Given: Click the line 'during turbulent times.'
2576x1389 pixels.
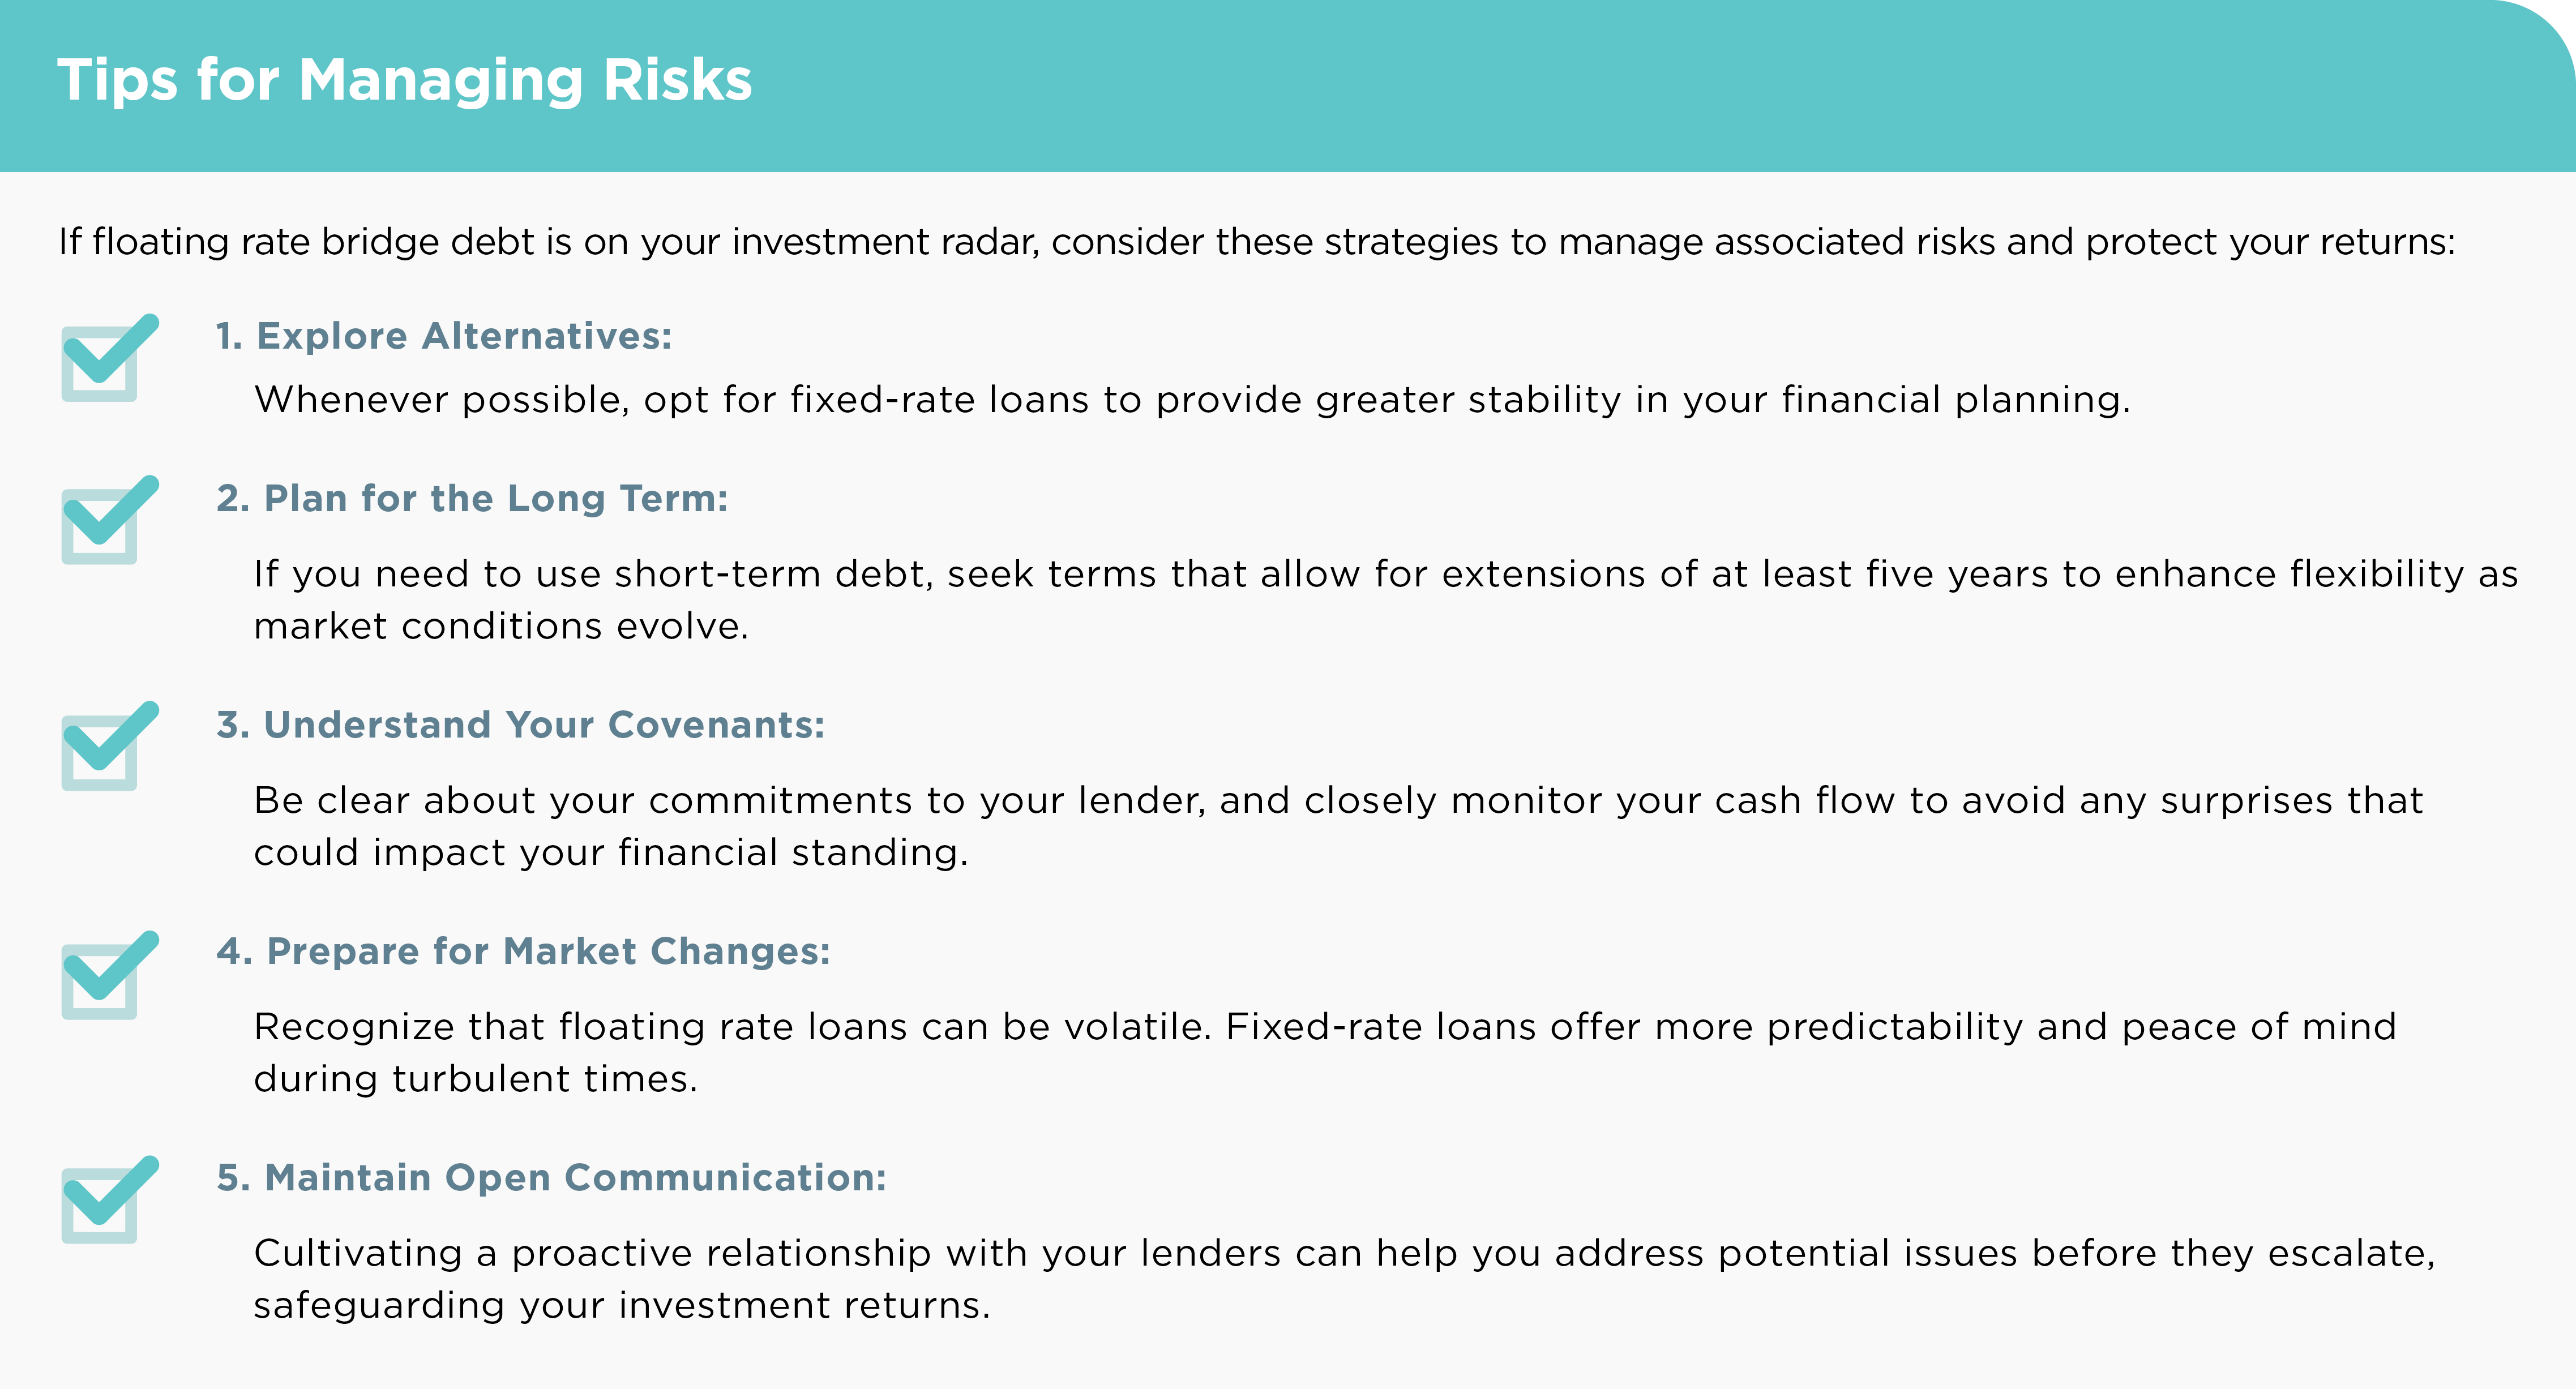Looking at the screenshot, I should click(476, 1079).
